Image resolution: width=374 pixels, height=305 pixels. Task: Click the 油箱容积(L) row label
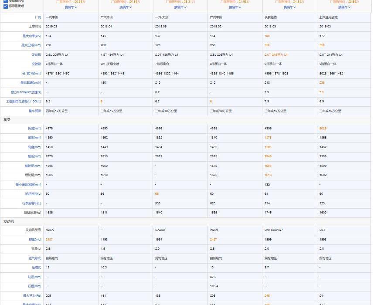click(x=33, y=194)
